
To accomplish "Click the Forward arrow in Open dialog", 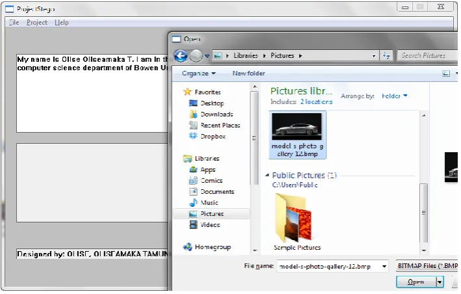I will tap(196, 55).
